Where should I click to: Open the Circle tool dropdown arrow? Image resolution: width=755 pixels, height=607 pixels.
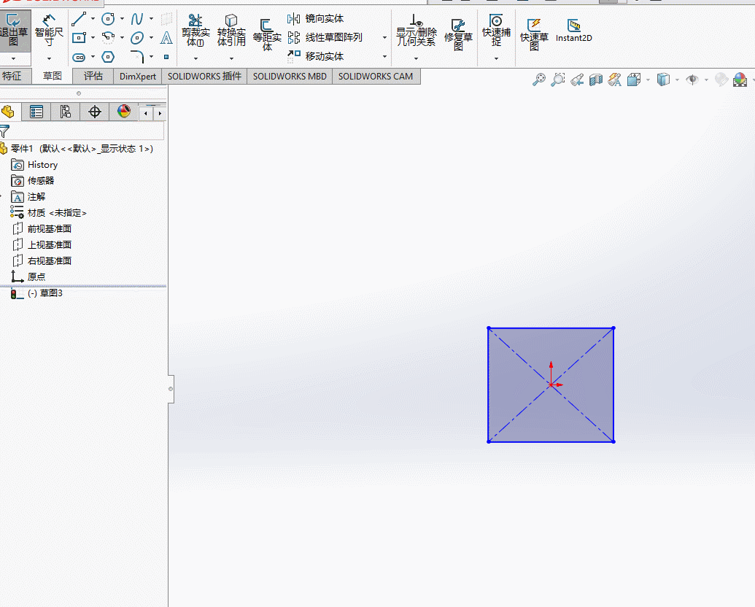(x=122, y=19)
